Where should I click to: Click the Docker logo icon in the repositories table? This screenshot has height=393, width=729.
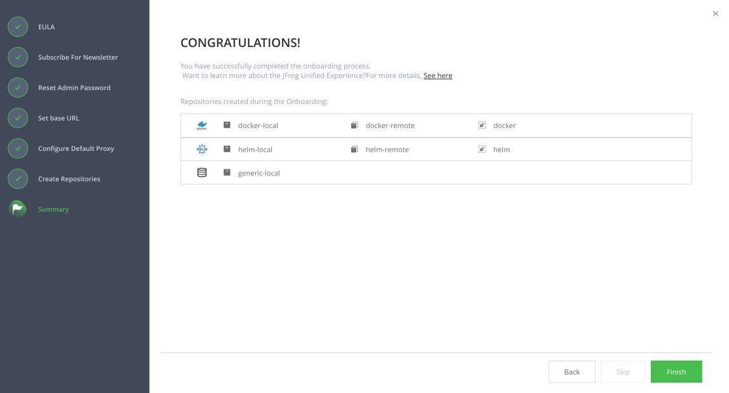(202, 126)
